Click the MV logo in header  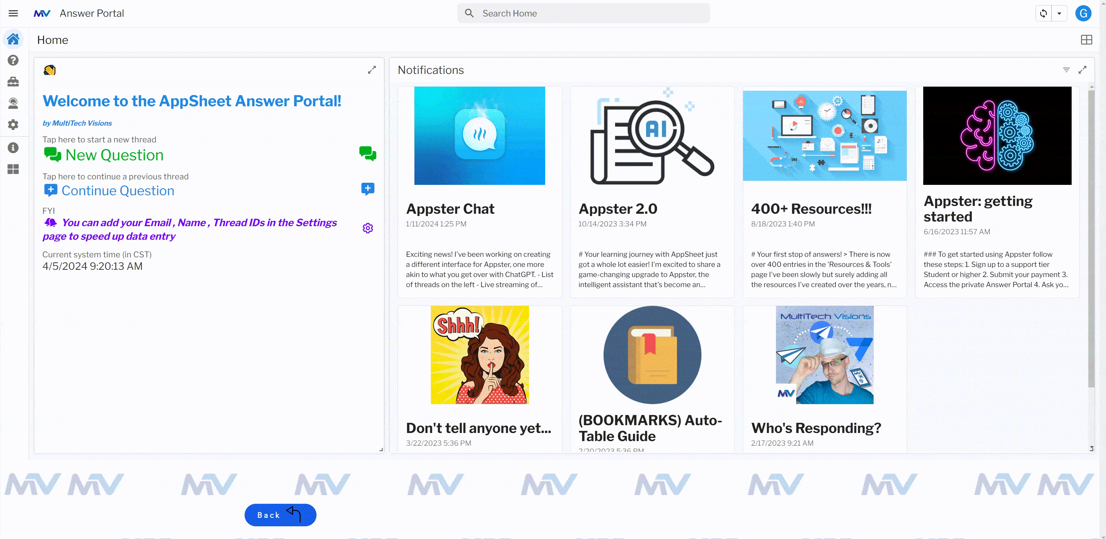click(x=42, y=13)
